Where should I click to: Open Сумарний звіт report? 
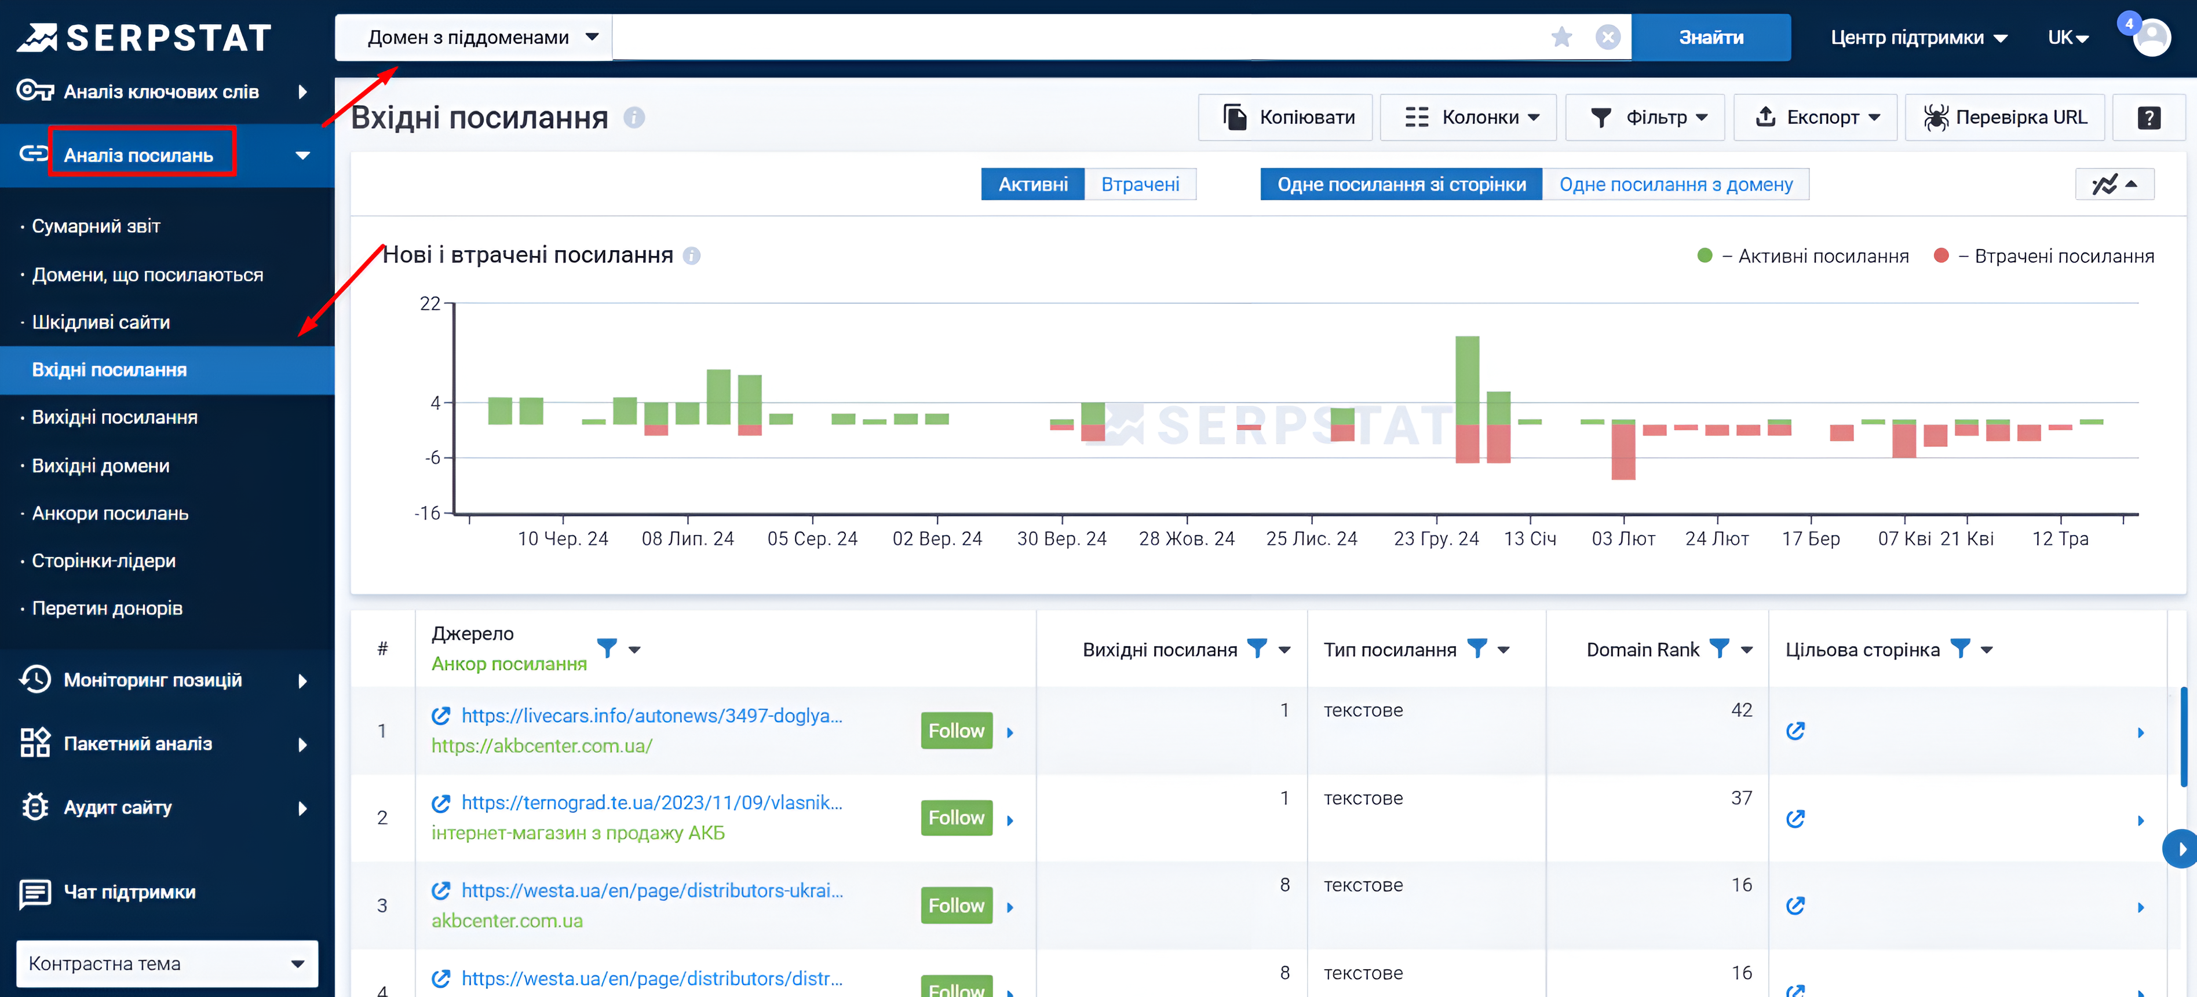coord(96,226)
